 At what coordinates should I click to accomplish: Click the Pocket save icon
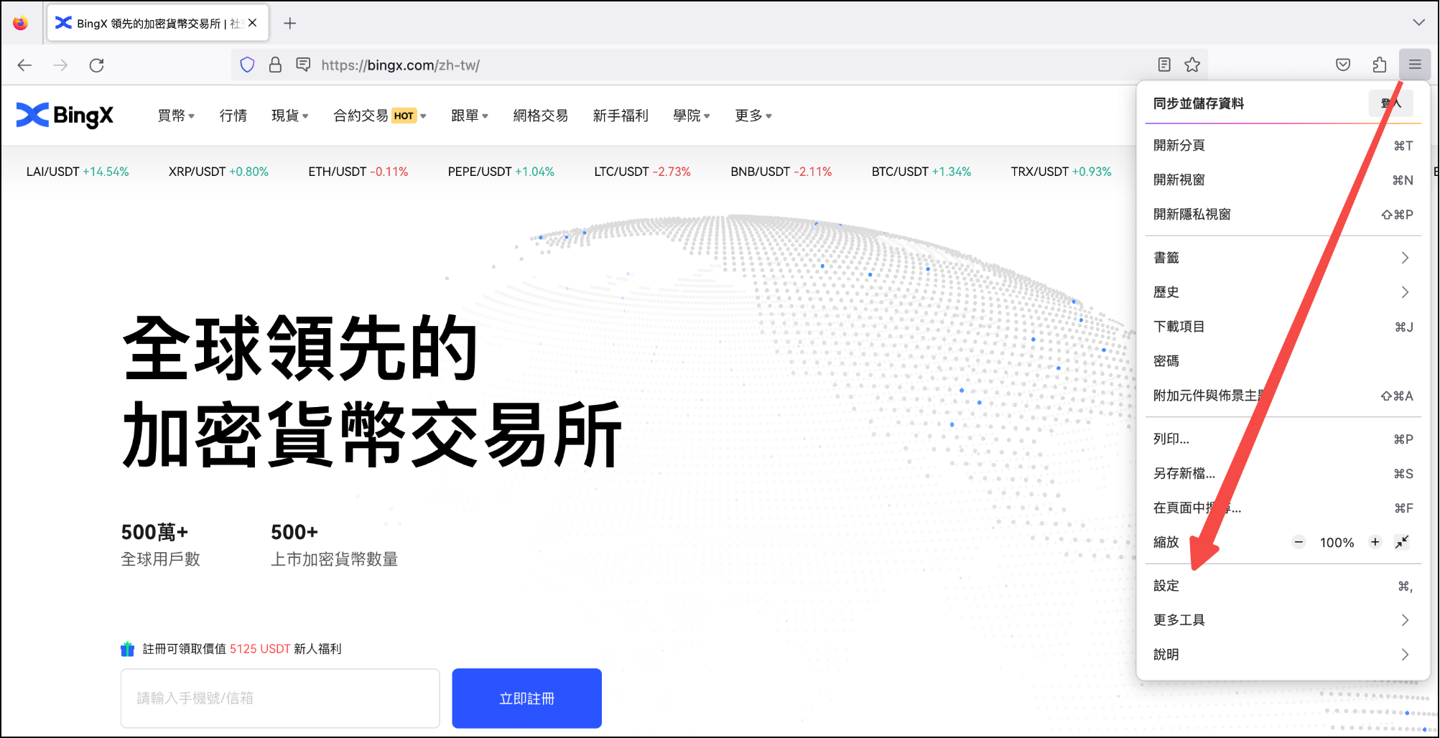coord(1343,65)
